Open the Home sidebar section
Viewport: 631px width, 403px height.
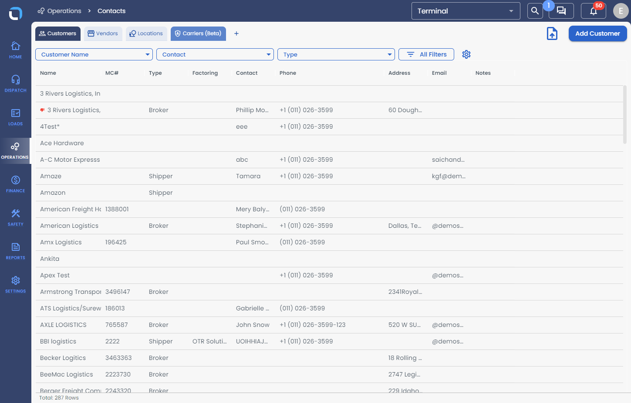tap(16, 50)
